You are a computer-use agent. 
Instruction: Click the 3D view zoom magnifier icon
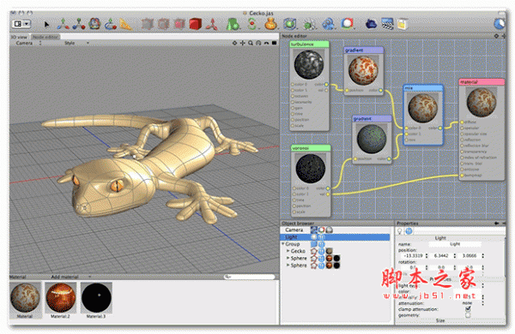pyautogui.click(x=251, y=43)
